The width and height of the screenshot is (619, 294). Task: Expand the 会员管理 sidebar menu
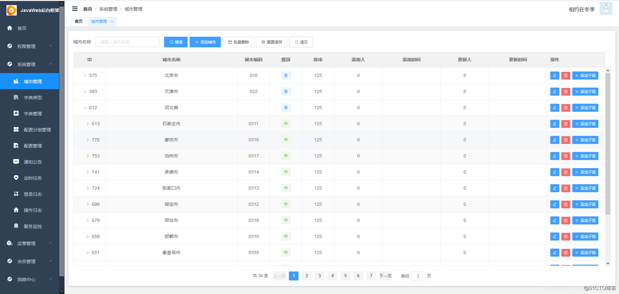[x=30, y=261]
